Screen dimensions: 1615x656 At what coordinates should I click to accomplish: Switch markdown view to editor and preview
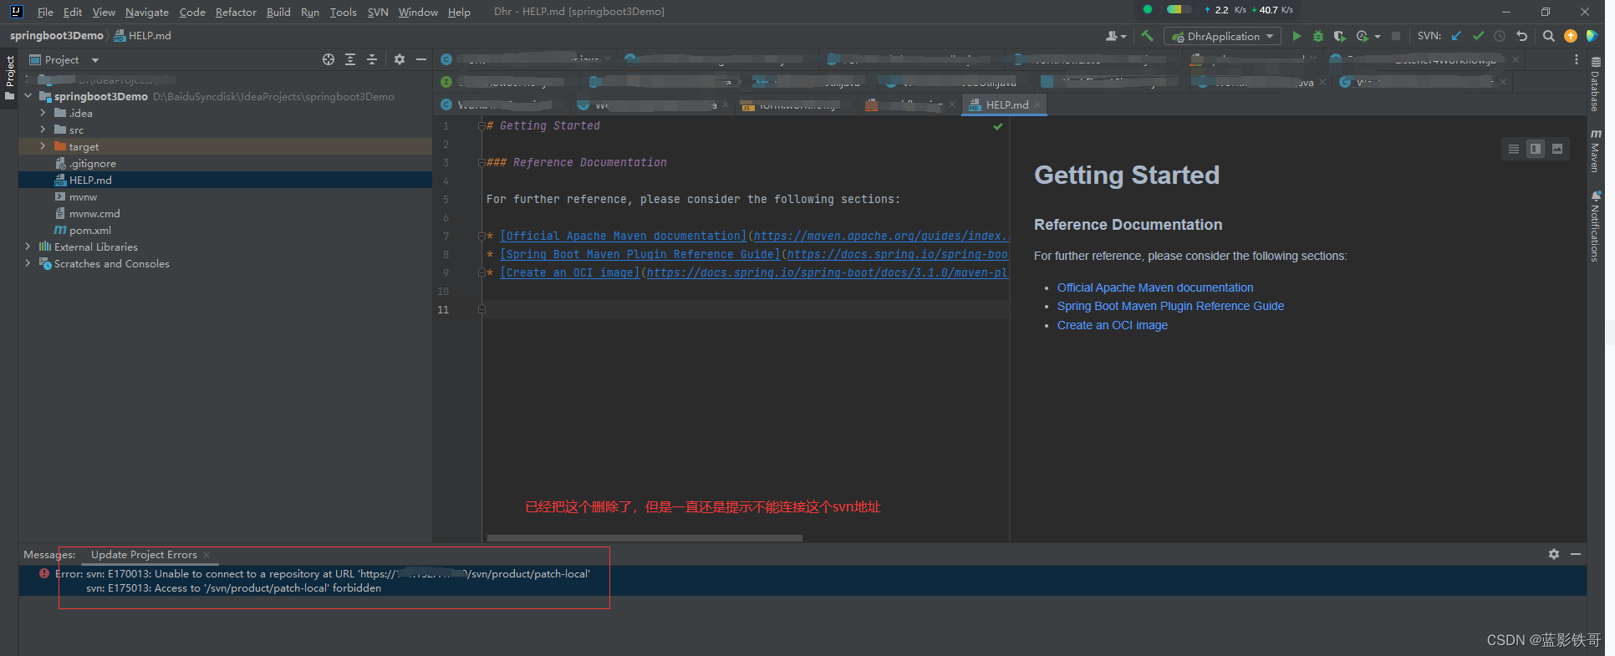[1536, 149]
